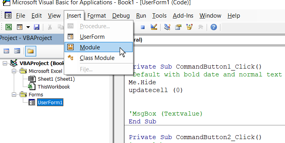Click the View Microsoft Excel toolbar icon

8,27
